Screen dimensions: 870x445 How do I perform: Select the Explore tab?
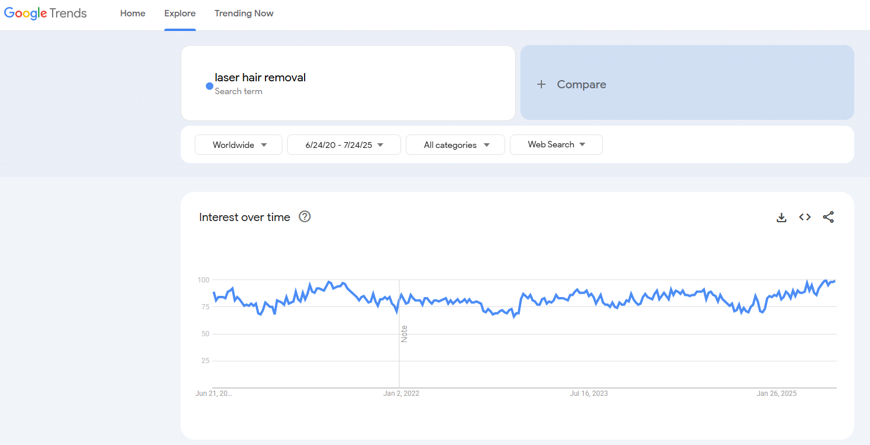coord(180,13)
